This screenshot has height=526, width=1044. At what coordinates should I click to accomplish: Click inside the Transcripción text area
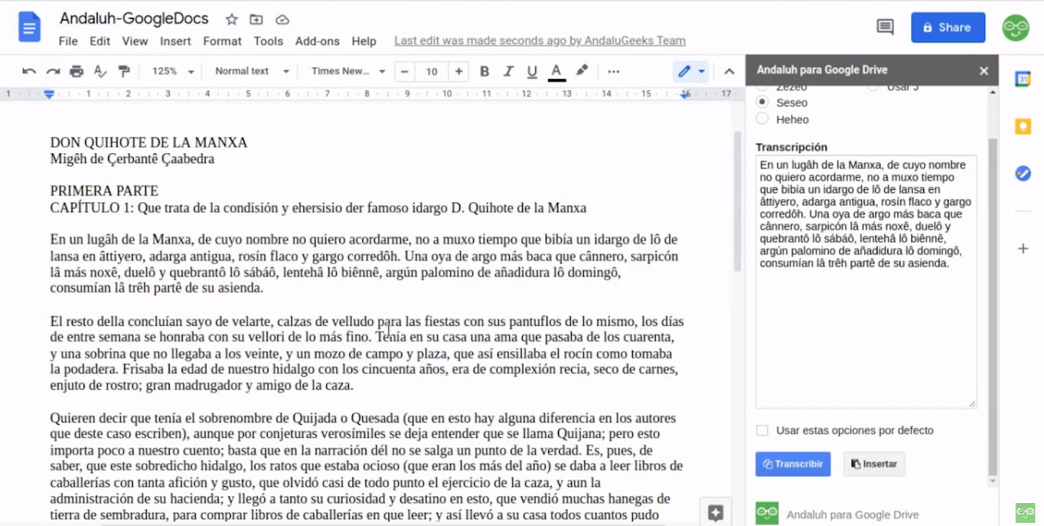coord(866,282)
